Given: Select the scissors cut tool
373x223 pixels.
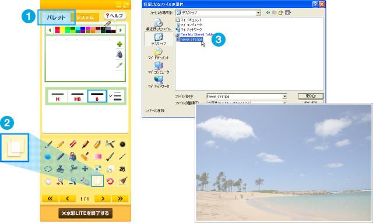Looking at the screenshot, I should pos(73,169).
